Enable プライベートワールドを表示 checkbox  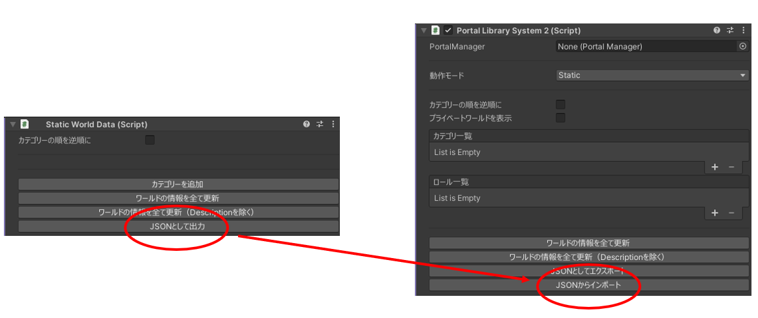[x=560, y=118]
